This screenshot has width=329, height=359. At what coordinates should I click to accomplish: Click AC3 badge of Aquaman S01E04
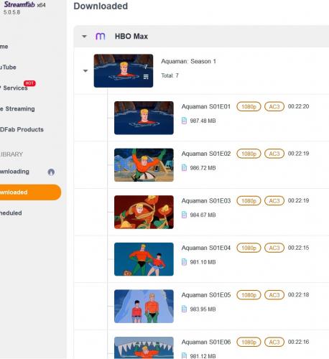274,248
